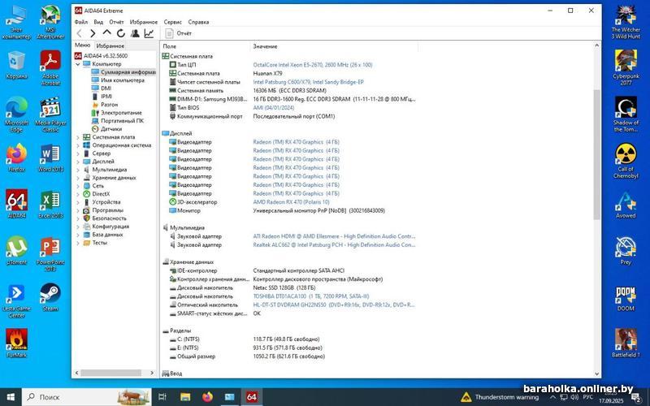The height and width of the screenshot is (406, 650).
Task: Collapse the Компьютер tree node
Action: coord(78,64)
